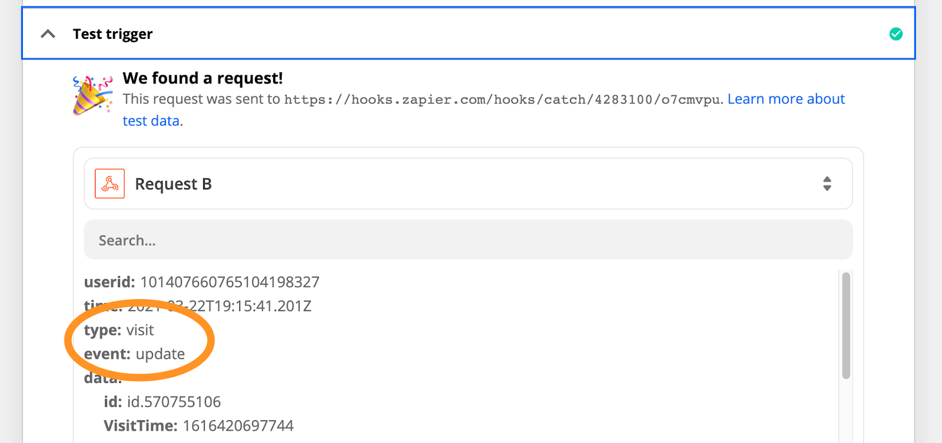This screenshot has height=443, width=942.
Task: Focus the Search field
Action: click(468, 240)
